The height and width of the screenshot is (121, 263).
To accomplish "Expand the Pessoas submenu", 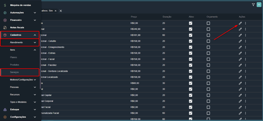I will pyautogui.click(x=35, y=87).
